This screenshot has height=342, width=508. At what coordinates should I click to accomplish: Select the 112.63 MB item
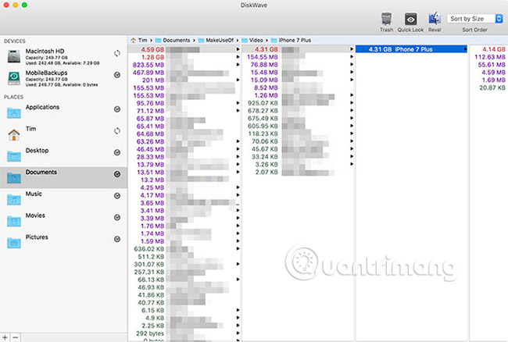tap(488, 57)
